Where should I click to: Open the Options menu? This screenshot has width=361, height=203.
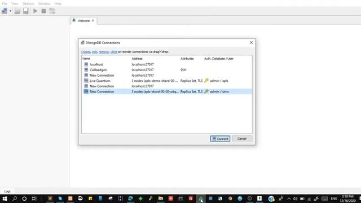pyautogui.click(x=28, y=4)
